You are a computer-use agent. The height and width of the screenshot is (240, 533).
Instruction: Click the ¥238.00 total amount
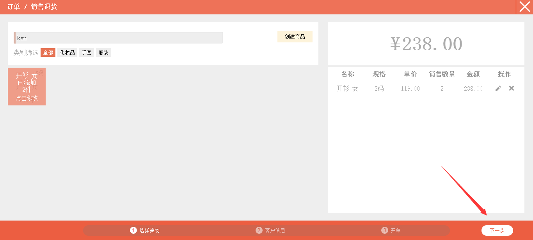pos(426,44)
